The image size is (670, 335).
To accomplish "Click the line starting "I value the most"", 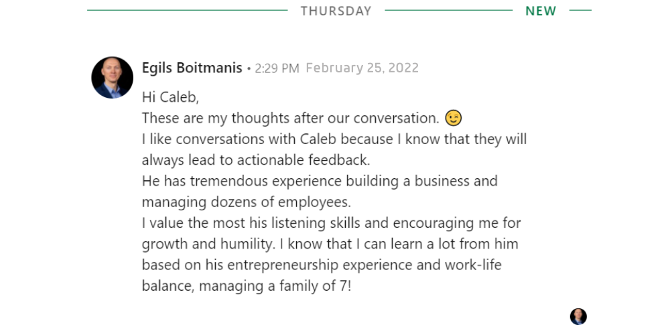I will coord(331,222).
